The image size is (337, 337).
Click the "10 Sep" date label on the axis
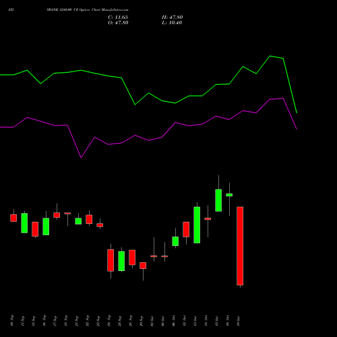point(12,321)
